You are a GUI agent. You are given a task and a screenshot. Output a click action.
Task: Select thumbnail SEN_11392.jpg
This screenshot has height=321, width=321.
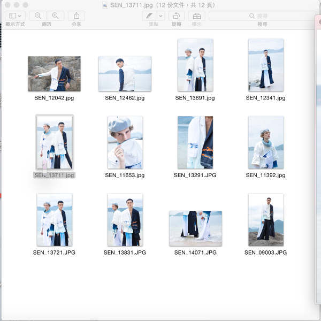(266, 142)
